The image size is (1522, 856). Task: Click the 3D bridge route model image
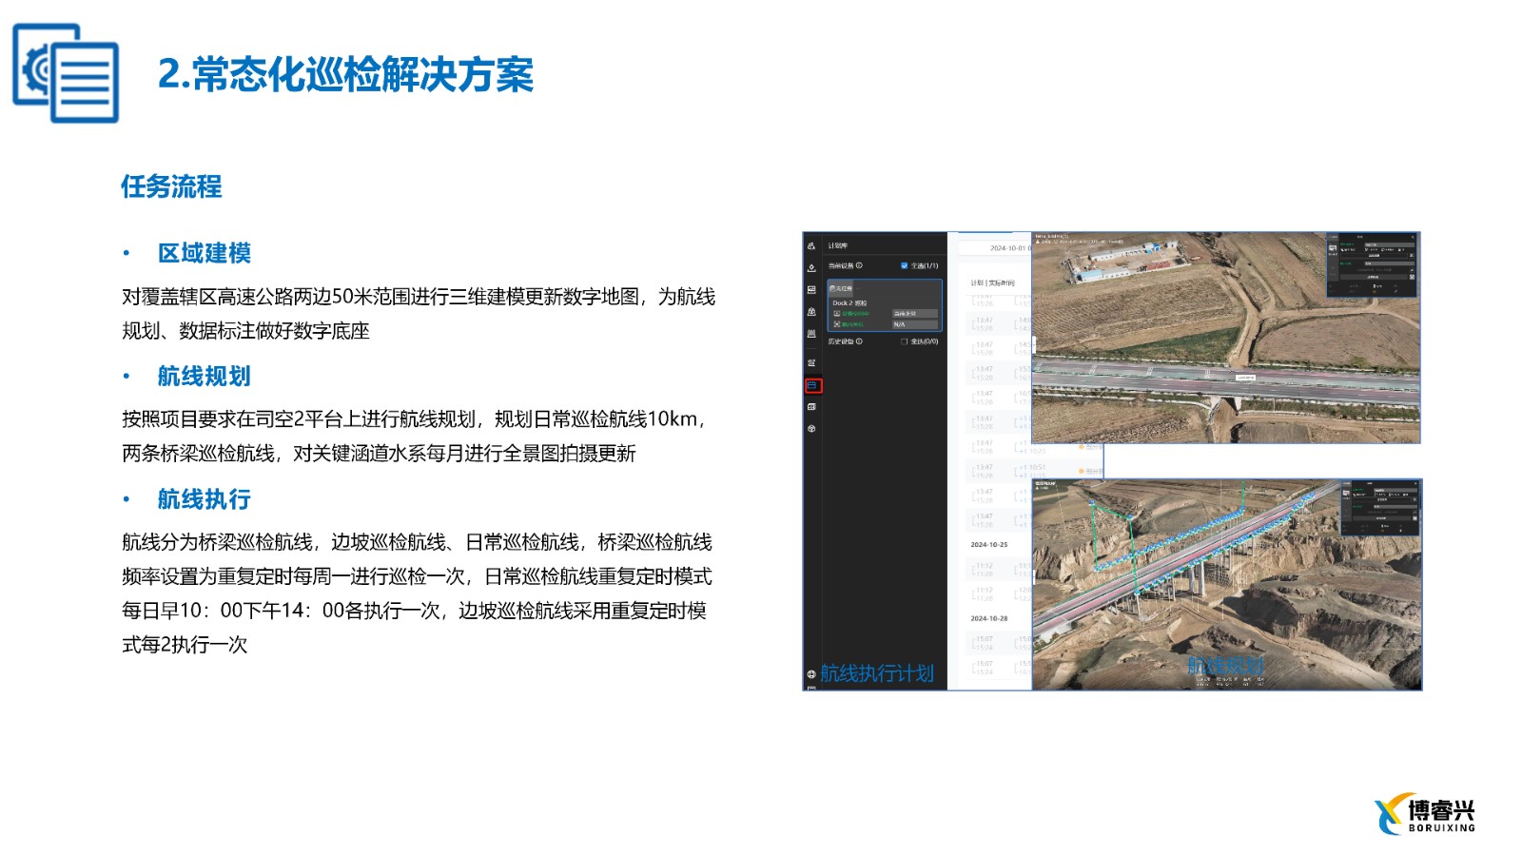1227,584
